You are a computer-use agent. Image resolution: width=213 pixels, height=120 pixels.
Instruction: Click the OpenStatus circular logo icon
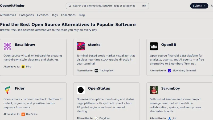click(x=81, y=90)
